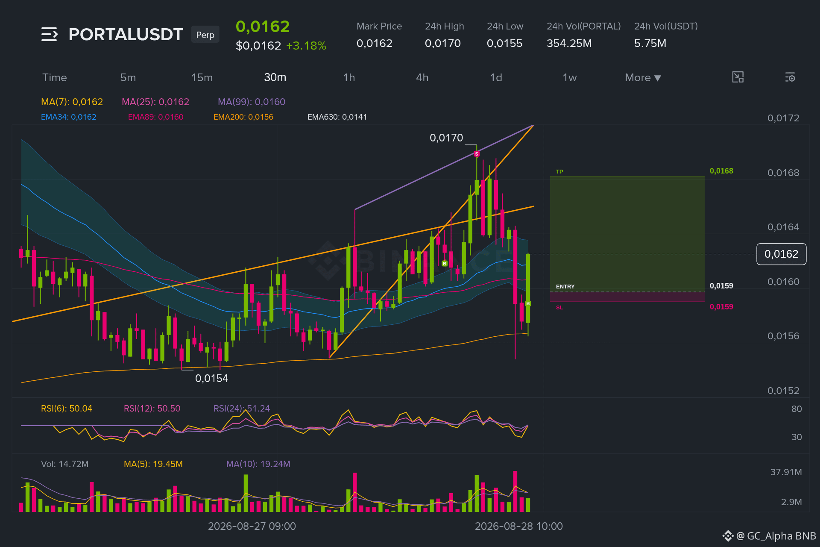Open the chart fullscreen/expand icon
820x547 pixels.
click(738, 77)
